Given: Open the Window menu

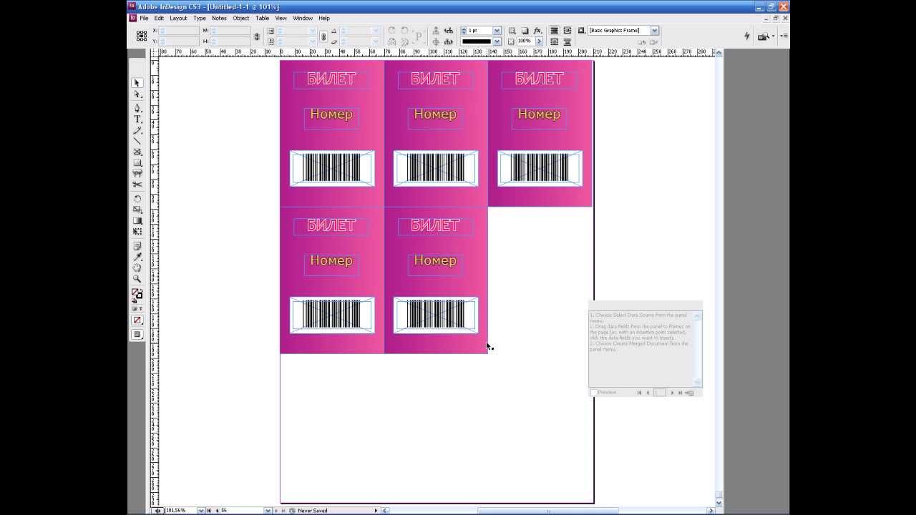Looking at the screenshot, I should 303,18.
